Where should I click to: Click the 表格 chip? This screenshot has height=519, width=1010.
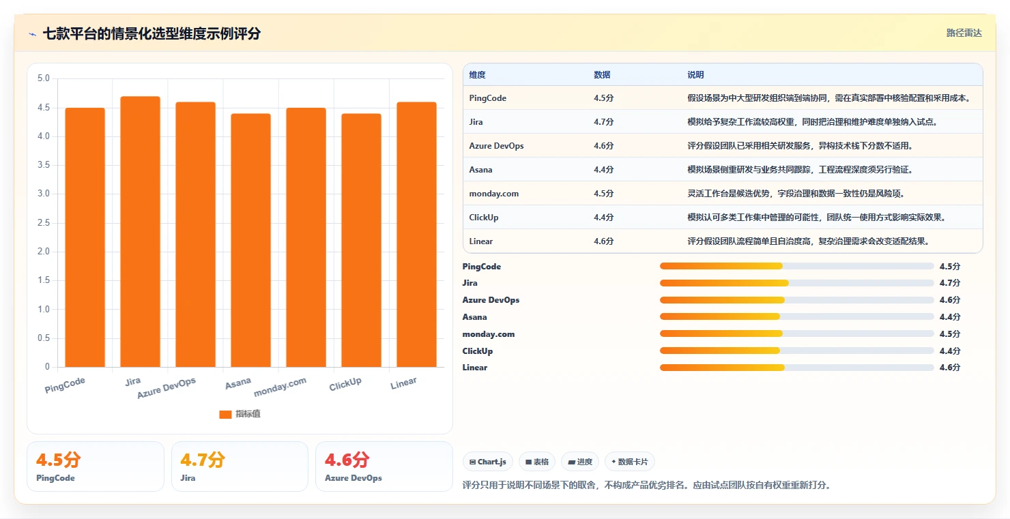tap(537, 462)
